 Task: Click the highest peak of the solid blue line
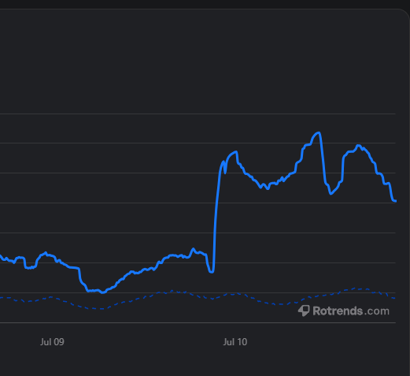click(319, 133)
